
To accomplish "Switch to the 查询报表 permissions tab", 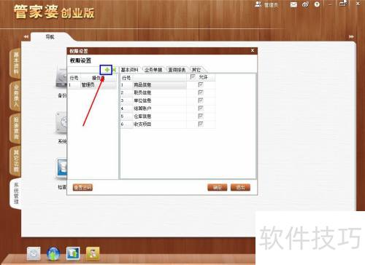I will pyautogui.click(x=177, y=70).
